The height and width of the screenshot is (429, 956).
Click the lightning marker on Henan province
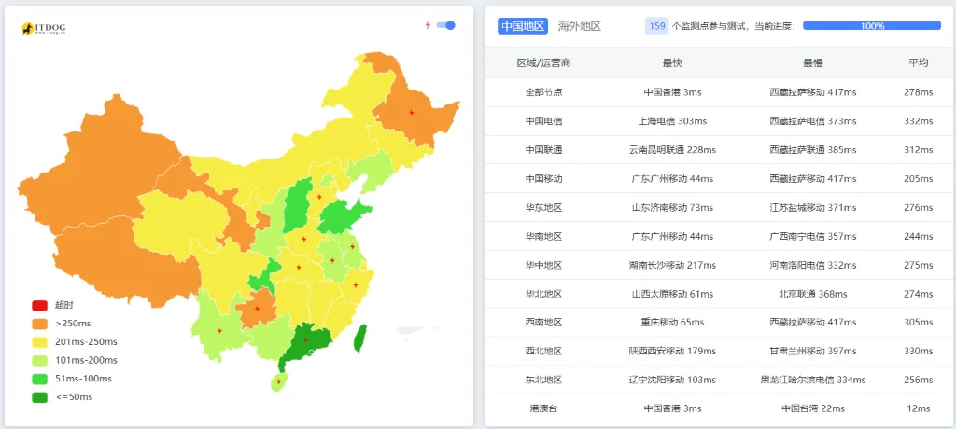click(x=303, y=240)
